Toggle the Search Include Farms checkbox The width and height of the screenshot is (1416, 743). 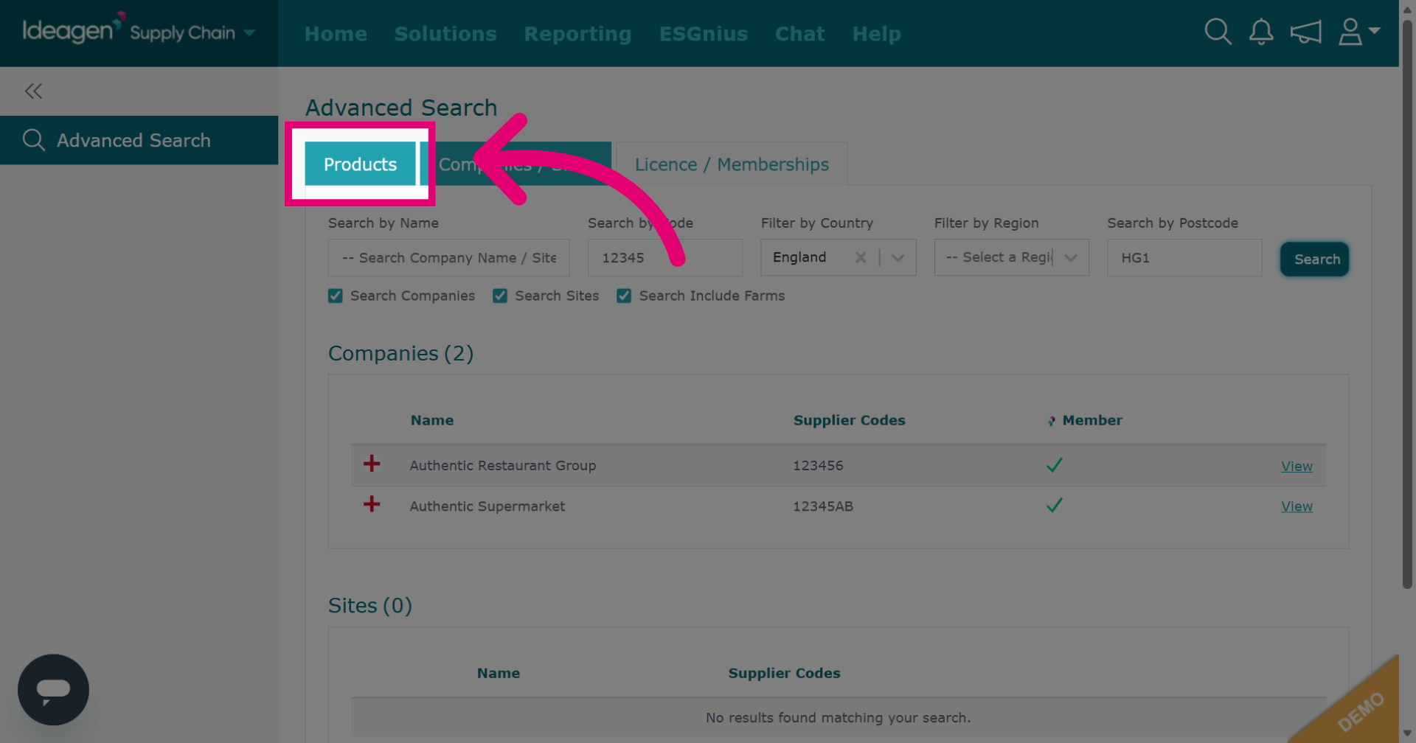pos(624,296)
